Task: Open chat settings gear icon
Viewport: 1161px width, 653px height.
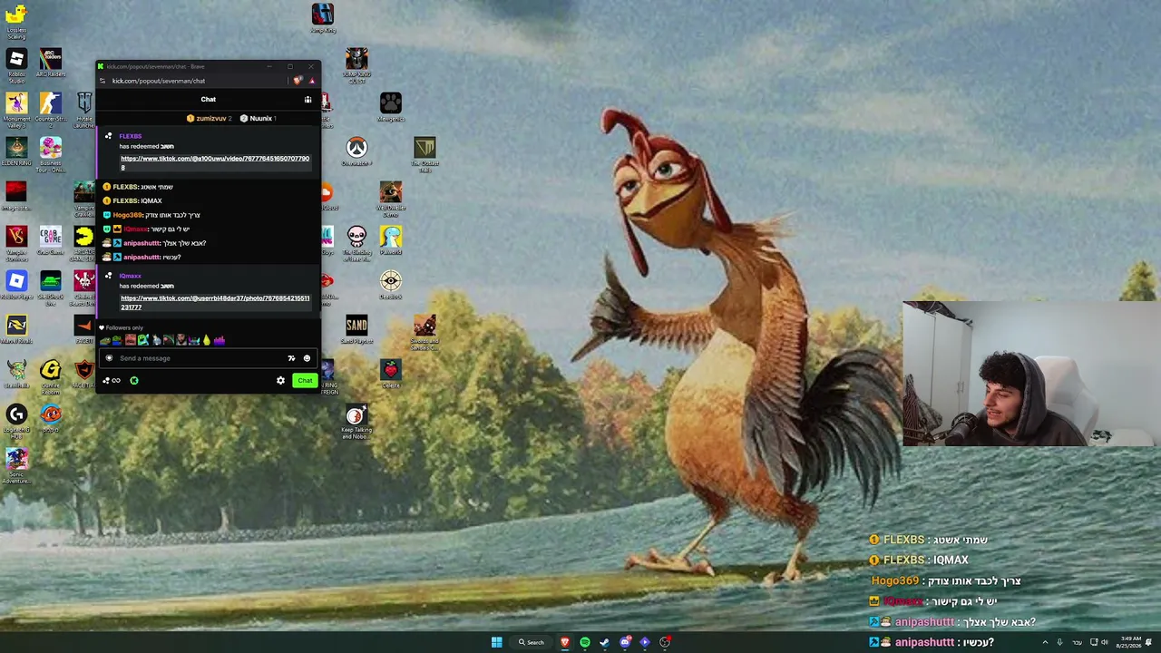Action: click(x=280, y=381)
